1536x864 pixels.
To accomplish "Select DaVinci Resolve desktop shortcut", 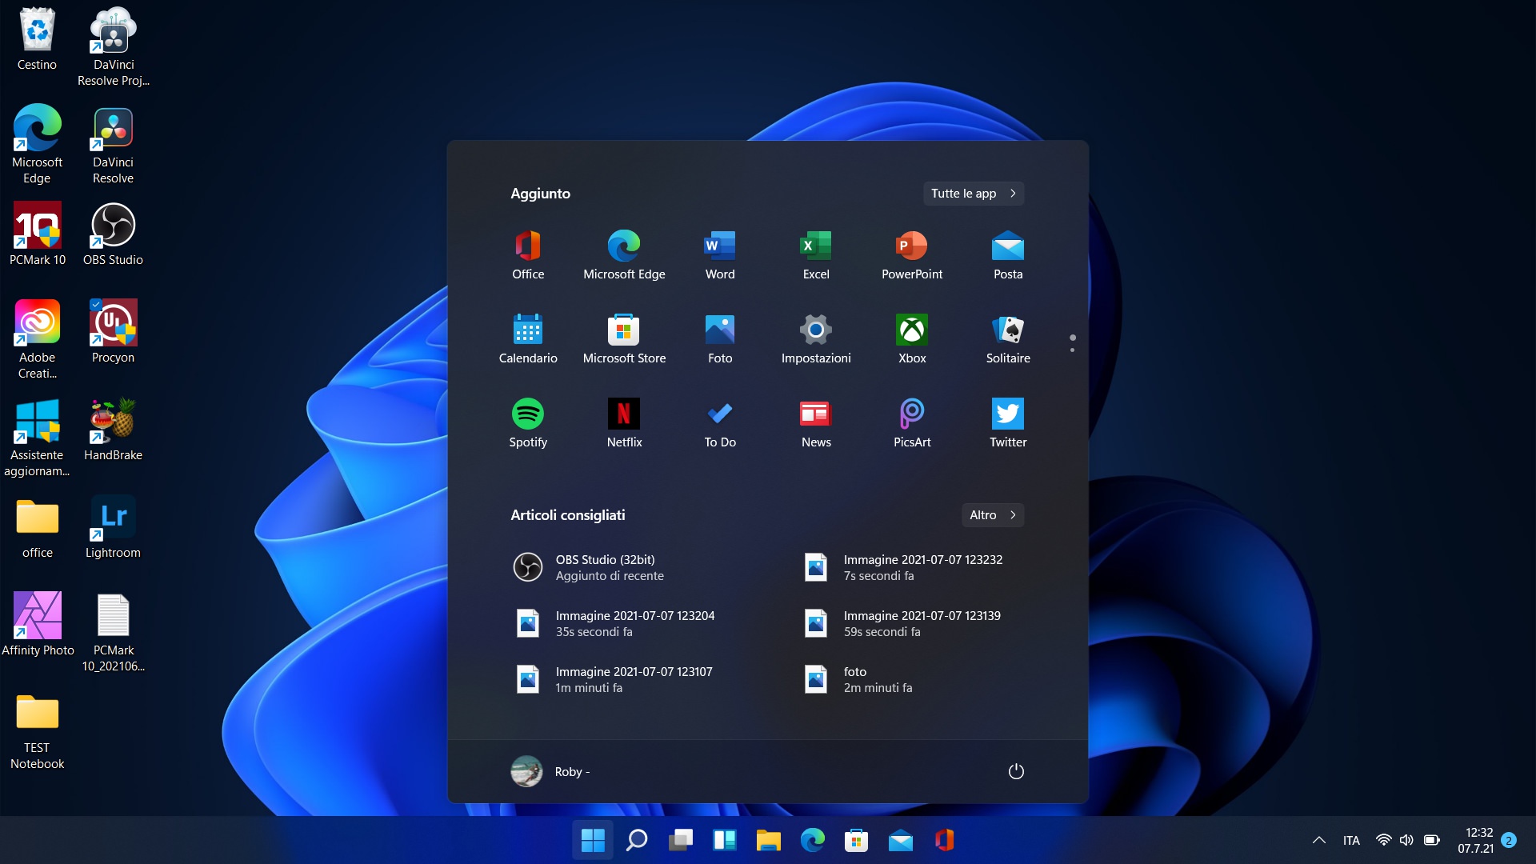I will tap(113, 145).
